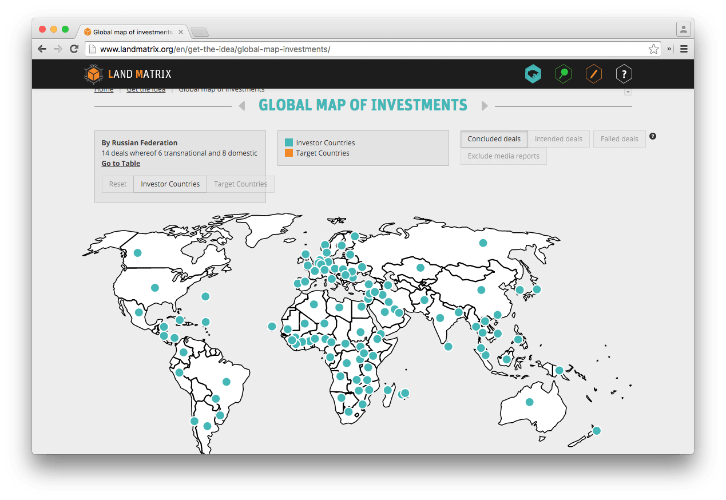Enable the Failed deals filter
The width and height of the screenshot is (726, 500).
[619, 138]
